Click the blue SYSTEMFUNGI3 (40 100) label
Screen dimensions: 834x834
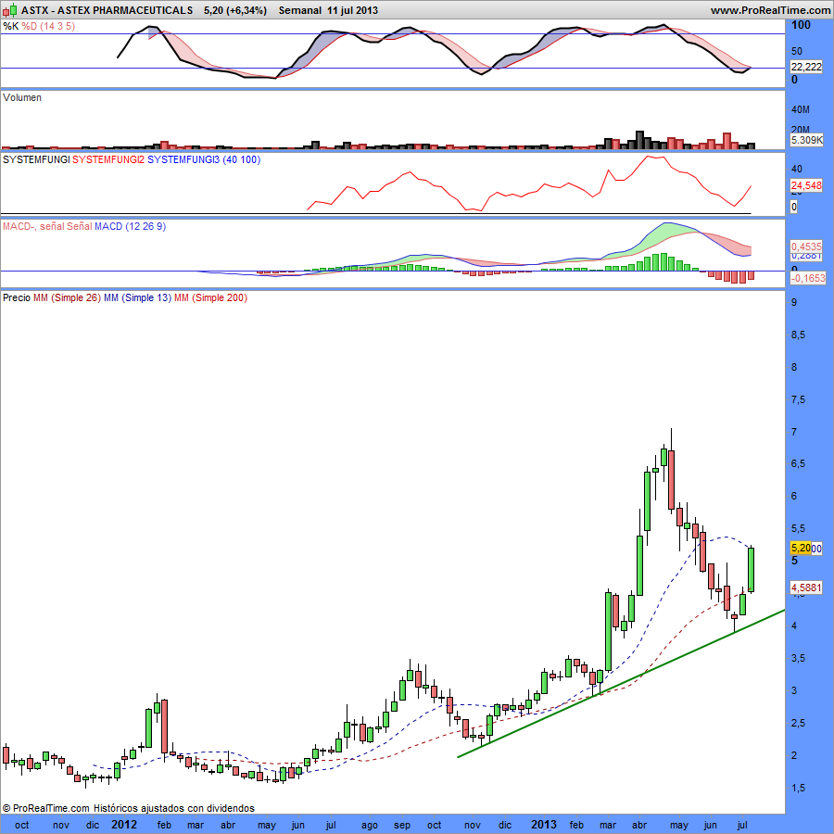pos(204,159)
